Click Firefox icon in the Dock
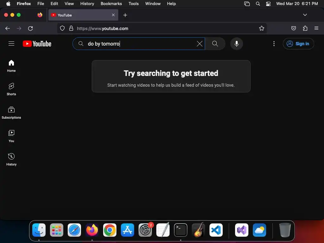Screen dimensions: 324x243 pyautogui.click(x=92, y=230)
